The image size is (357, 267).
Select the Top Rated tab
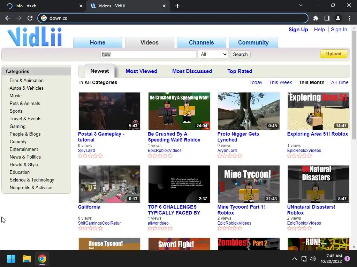click(x=240, y=71)
